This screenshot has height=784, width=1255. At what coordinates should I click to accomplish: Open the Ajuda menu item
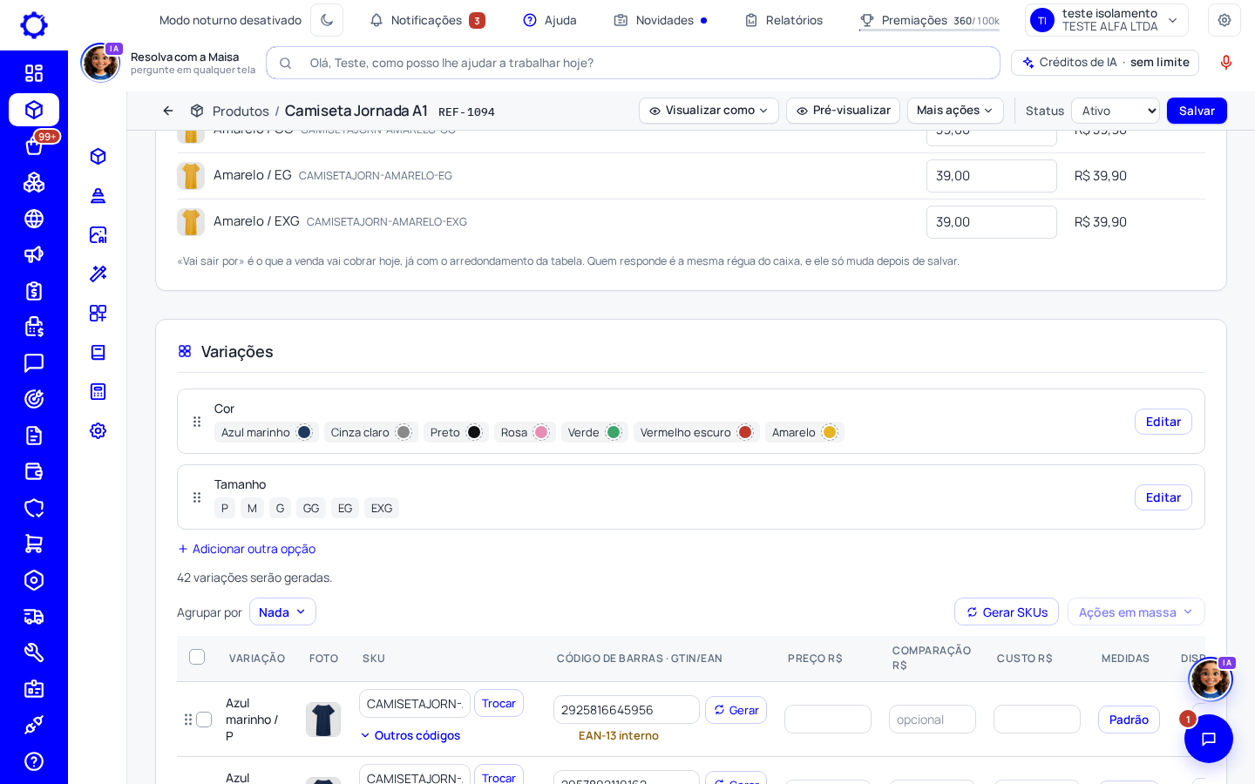(550, 20)
